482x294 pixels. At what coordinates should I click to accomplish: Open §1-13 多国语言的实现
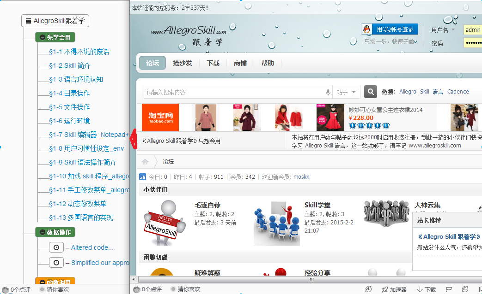81,218
